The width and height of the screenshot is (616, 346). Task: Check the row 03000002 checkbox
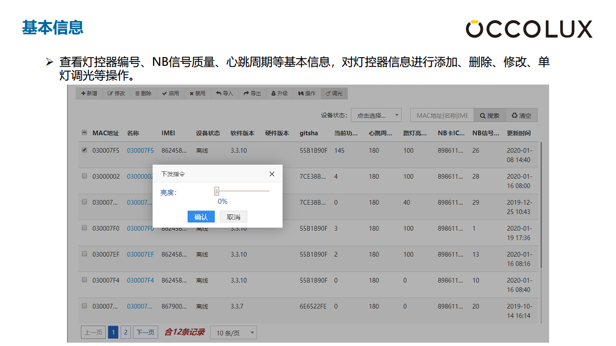pos(84,176)
